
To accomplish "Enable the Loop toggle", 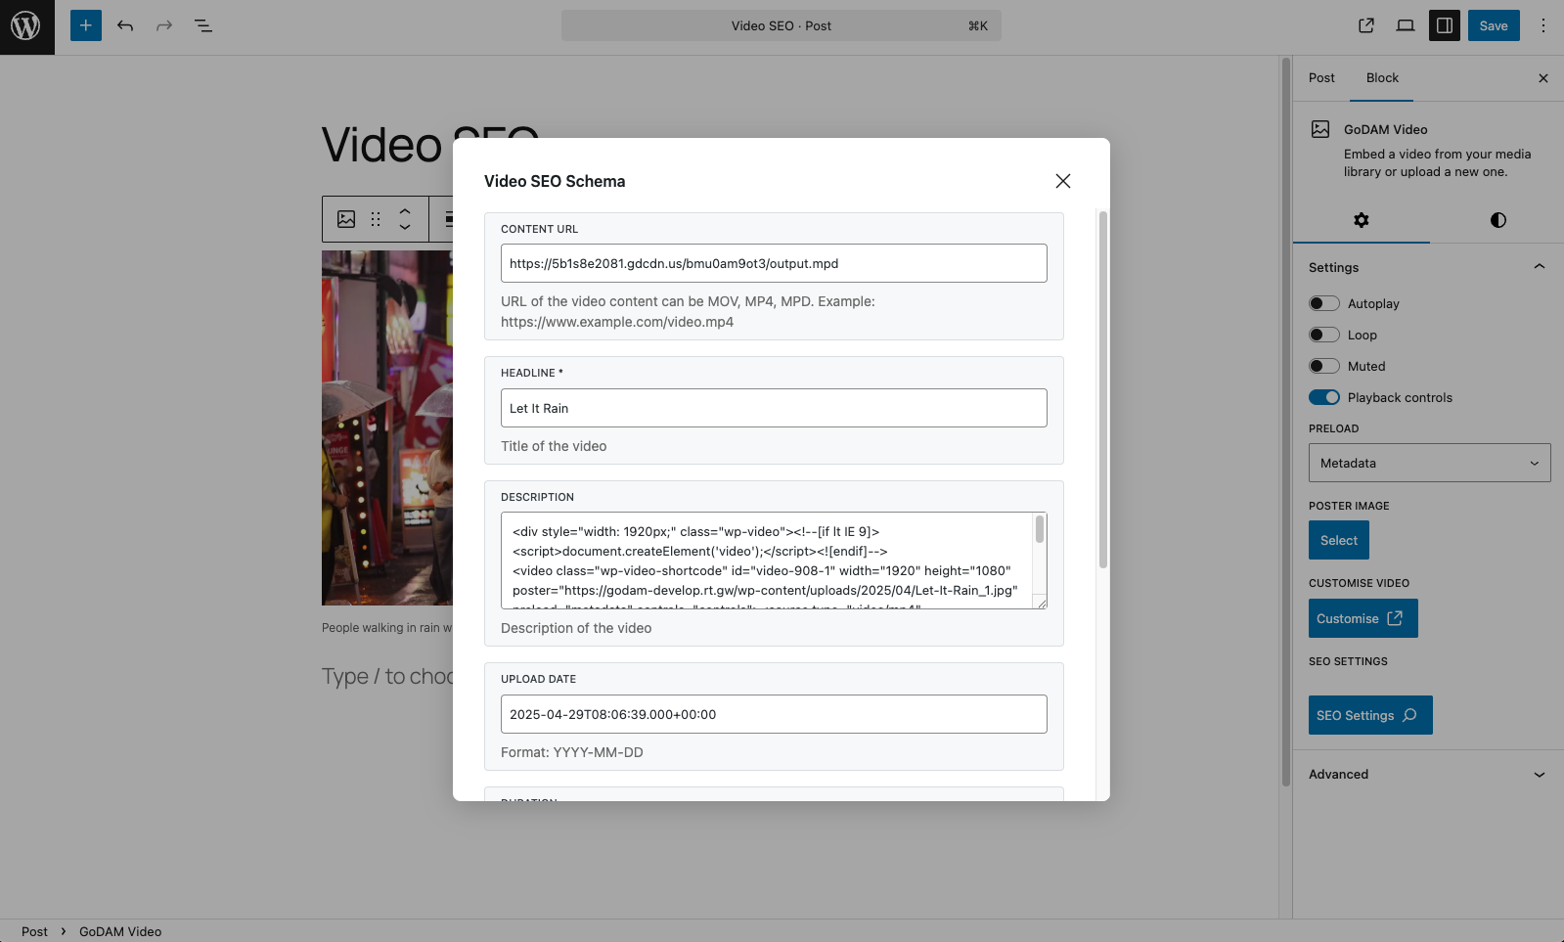I will (1324, 335).
